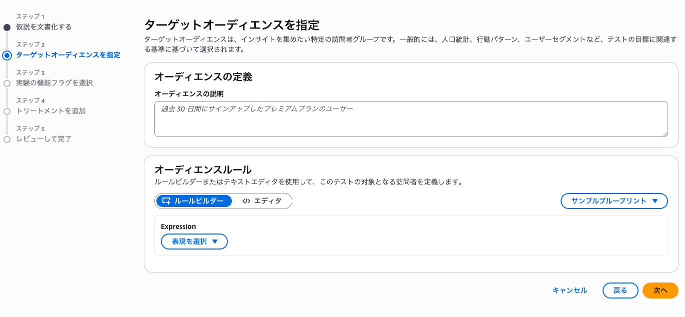Screen dimensions: 685x317
Task: Select step ターゲットオーディエンスを指定 in sidebar
Action: click(x=68, y=55)
